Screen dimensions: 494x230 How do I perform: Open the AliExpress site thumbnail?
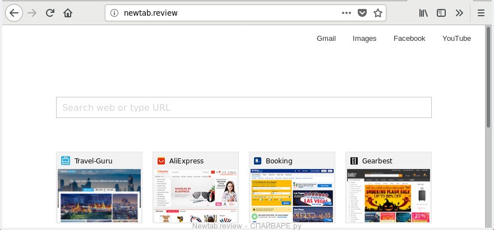point(196,196)
